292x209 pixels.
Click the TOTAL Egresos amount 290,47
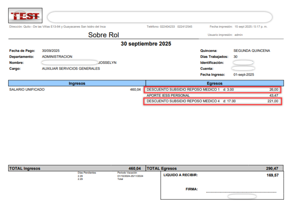[x=272, y=169]
